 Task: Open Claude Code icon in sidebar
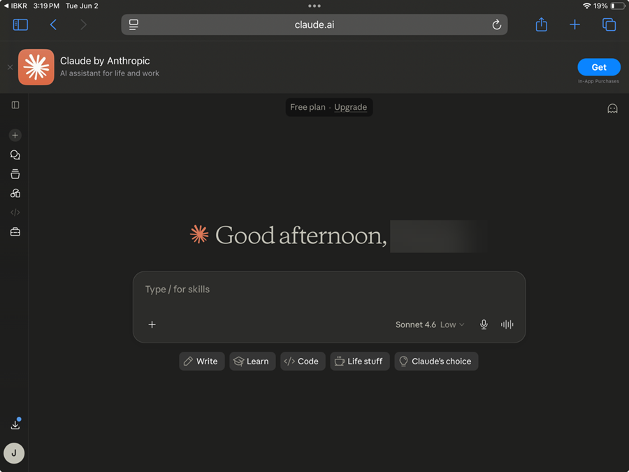(15, 213)
